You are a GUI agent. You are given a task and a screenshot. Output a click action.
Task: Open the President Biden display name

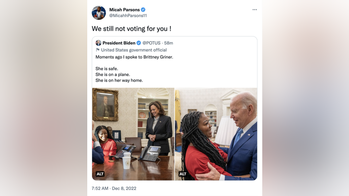click(x=119, y=43)
